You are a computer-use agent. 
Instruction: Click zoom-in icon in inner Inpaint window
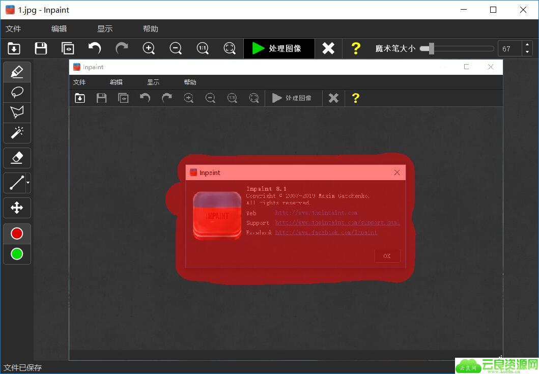point(188,98)
